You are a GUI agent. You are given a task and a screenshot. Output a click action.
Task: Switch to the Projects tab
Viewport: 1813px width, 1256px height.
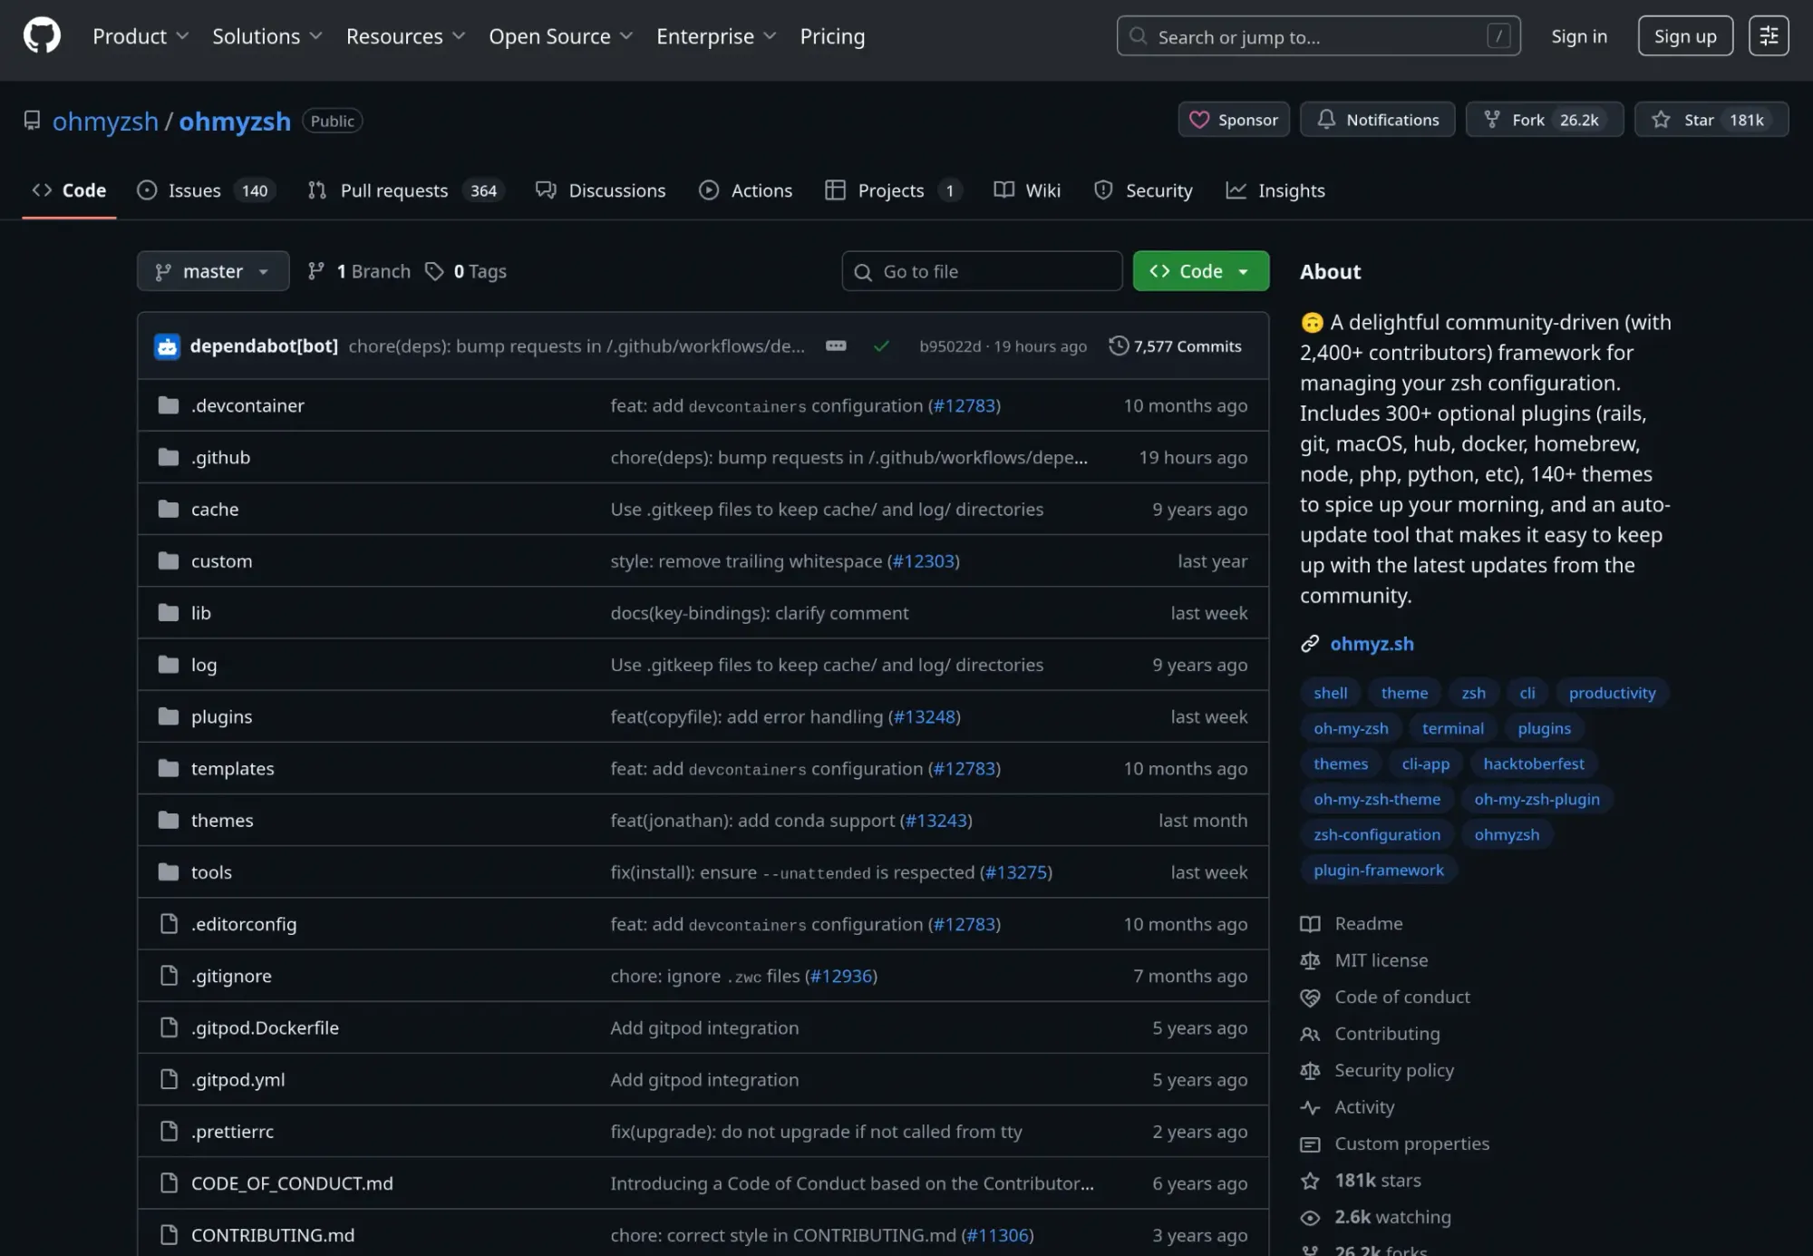(892, 190)
